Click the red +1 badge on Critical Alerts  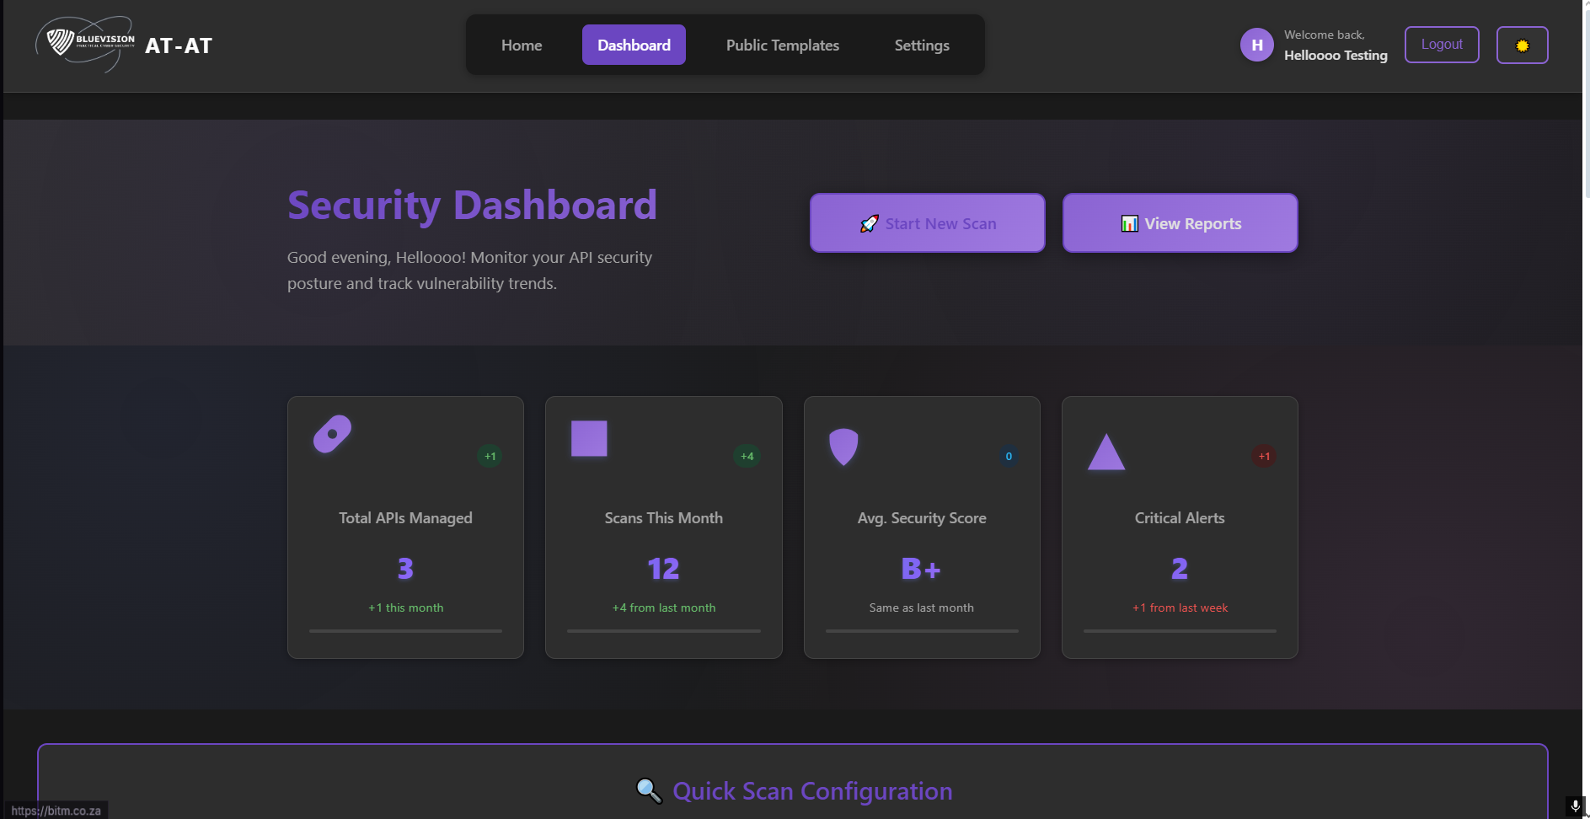[x=1264, y=456]
